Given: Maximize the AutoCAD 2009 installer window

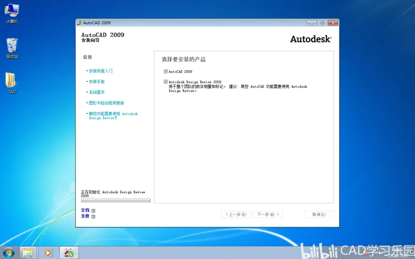Looking at the screenshot, I should [322, 23].
